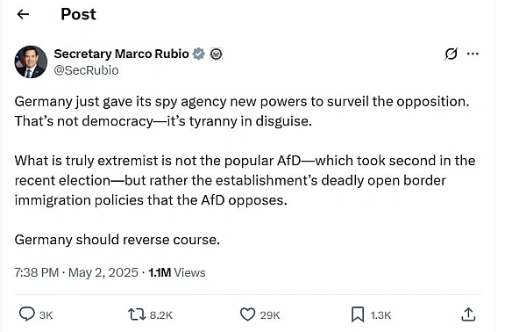Click the blue verified badge icon
This screenshot has height=332, width=512.
tap(198, 54)
